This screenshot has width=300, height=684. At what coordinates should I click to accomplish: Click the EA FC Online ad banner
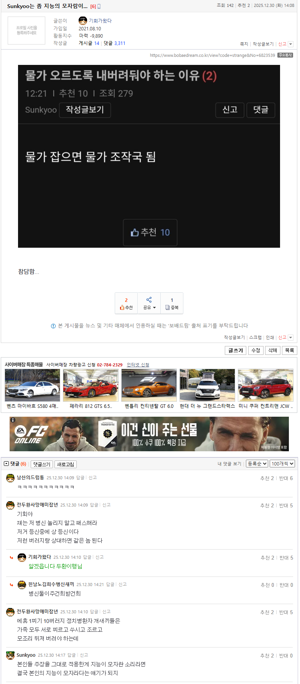[x=149, y=434]
